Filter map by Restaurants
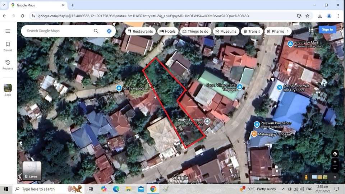This screenshot has width=345, height=194. (x=141, y=32)
